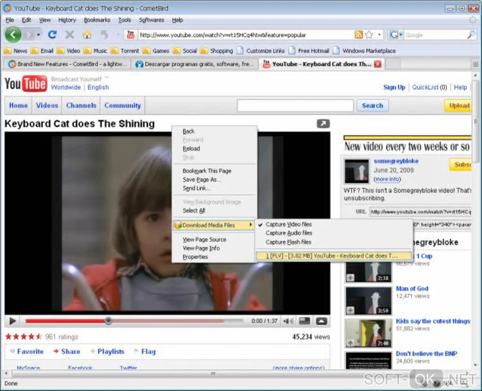The width and height of the screenshot is (482, 391).
Task: Open Man of God video thumbnail
Action: point(368,301)
